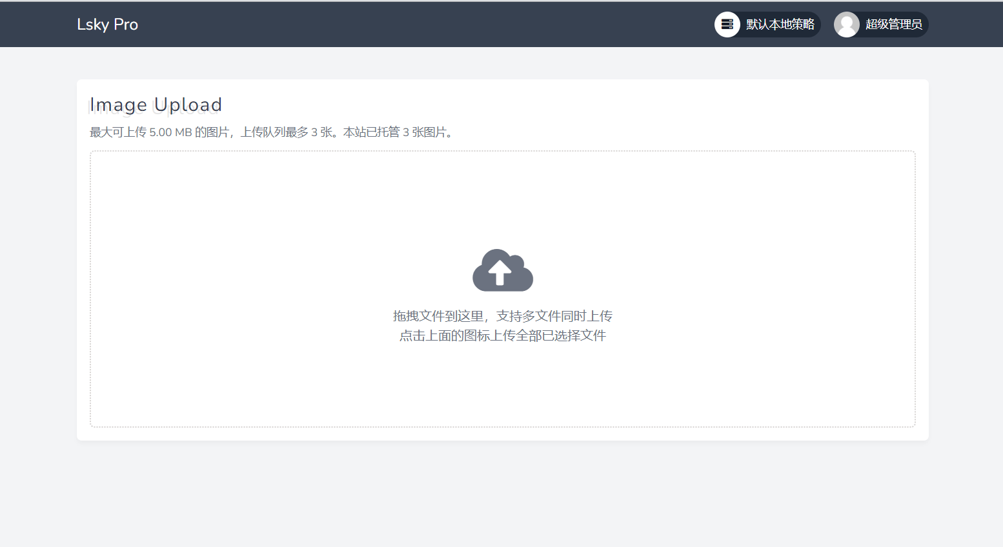Viewport: 1003px width, 547px height.
Task: Open the Lsky Pro home link
Action: (x=107, y=25)
